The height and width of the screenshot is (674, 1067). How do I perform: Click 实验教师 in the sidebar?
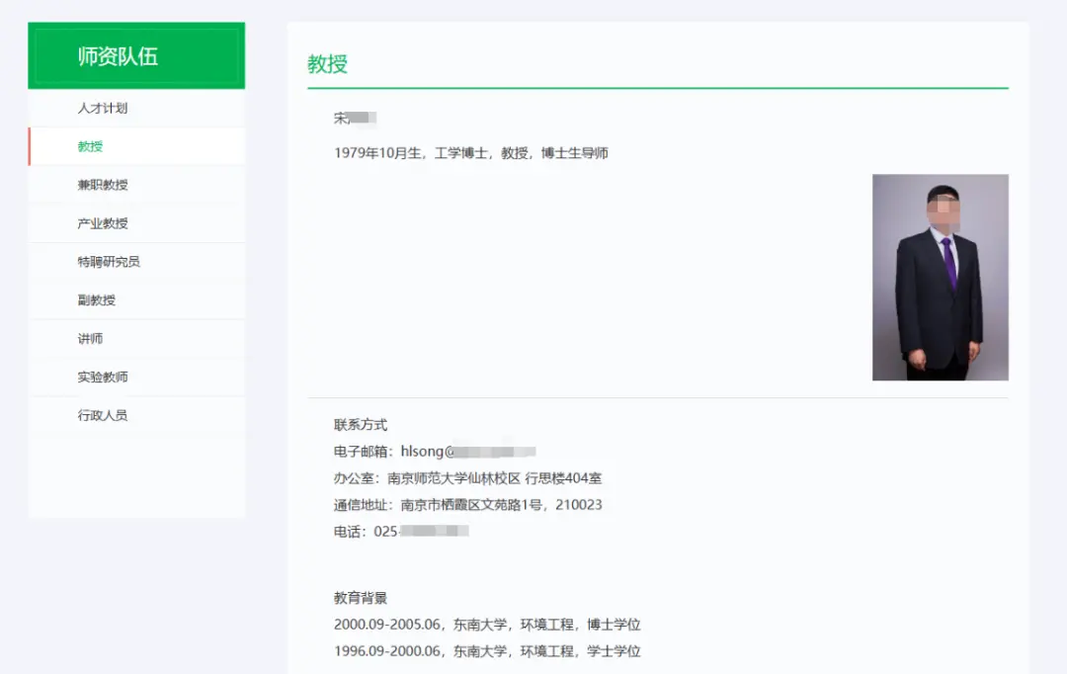coord(103,378)
